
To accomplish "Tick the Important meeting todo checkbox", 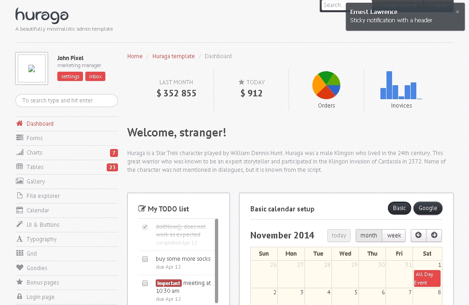I will click(x=145, y=283).
